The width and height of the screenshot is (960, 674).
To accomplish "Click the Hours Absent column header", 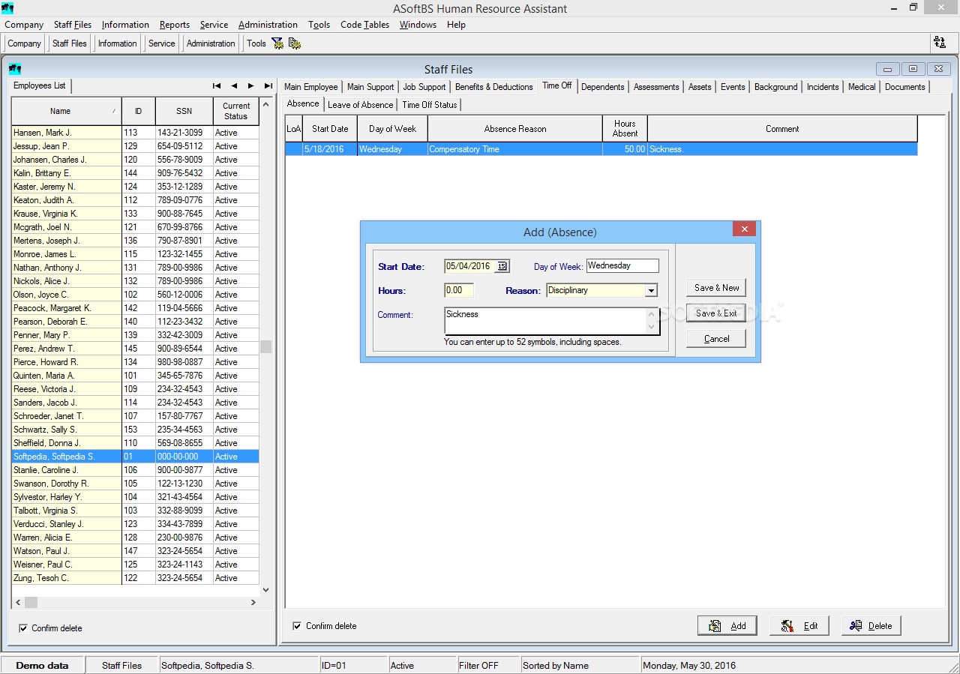I will 625,129.
